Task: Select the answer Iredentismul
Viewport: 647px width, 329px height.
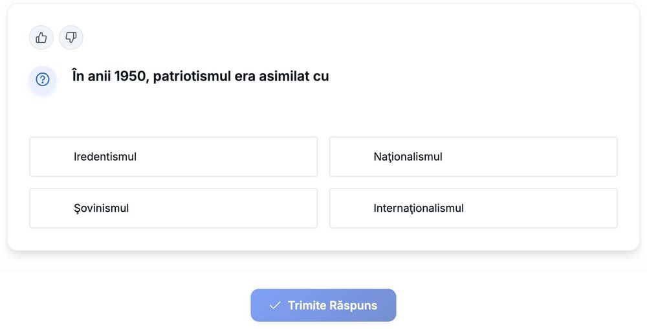Action: coord(173,157)
